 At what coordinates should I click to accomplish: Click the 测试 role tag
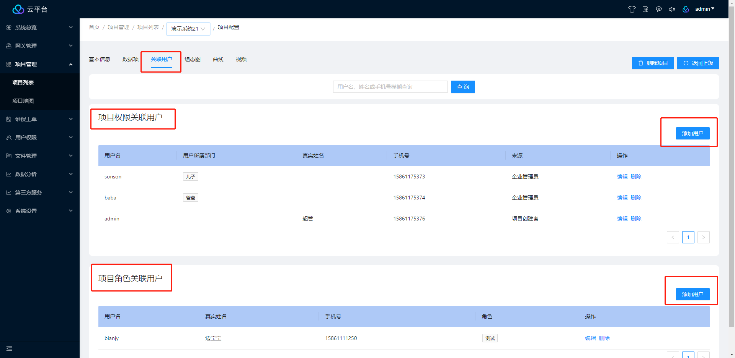[x=490, y=338]
